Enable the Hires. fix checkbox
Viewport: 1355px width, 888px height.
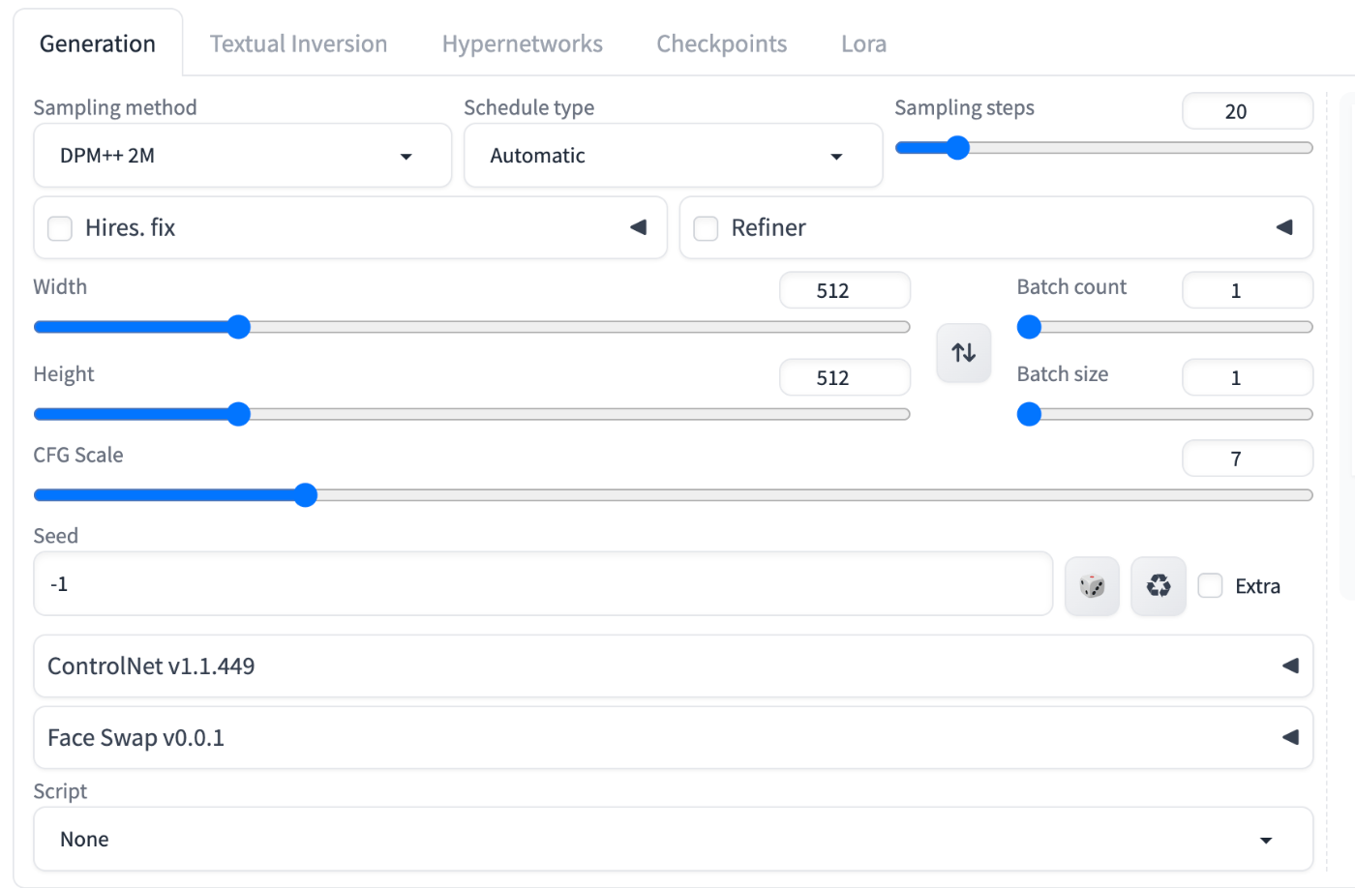[60, 228]
